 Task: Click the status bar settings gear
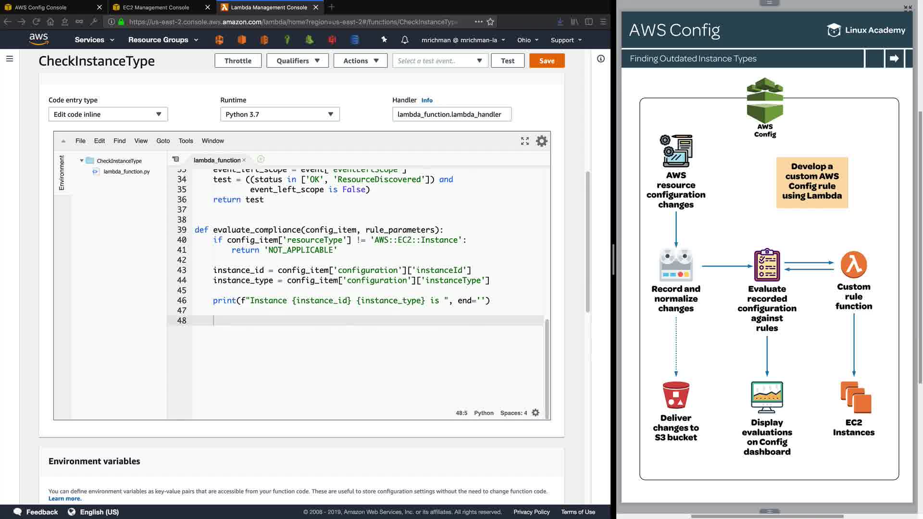(x=536, y=413)
